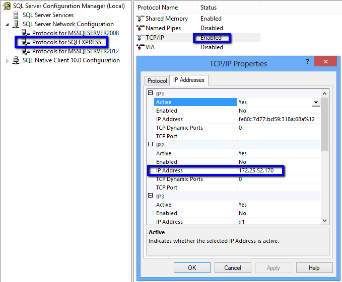The image size is (342, 282).
Task: Collapse SQL Server Network Configuration node
Action: click(7, 25)
